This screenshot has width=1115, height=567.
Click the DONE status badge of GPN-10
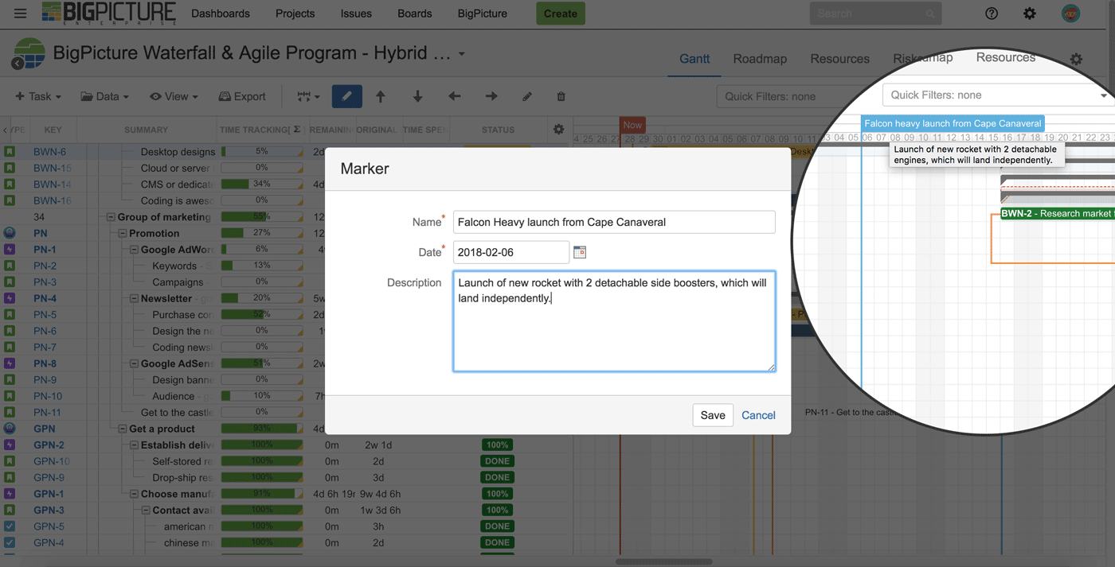point(497,461)
